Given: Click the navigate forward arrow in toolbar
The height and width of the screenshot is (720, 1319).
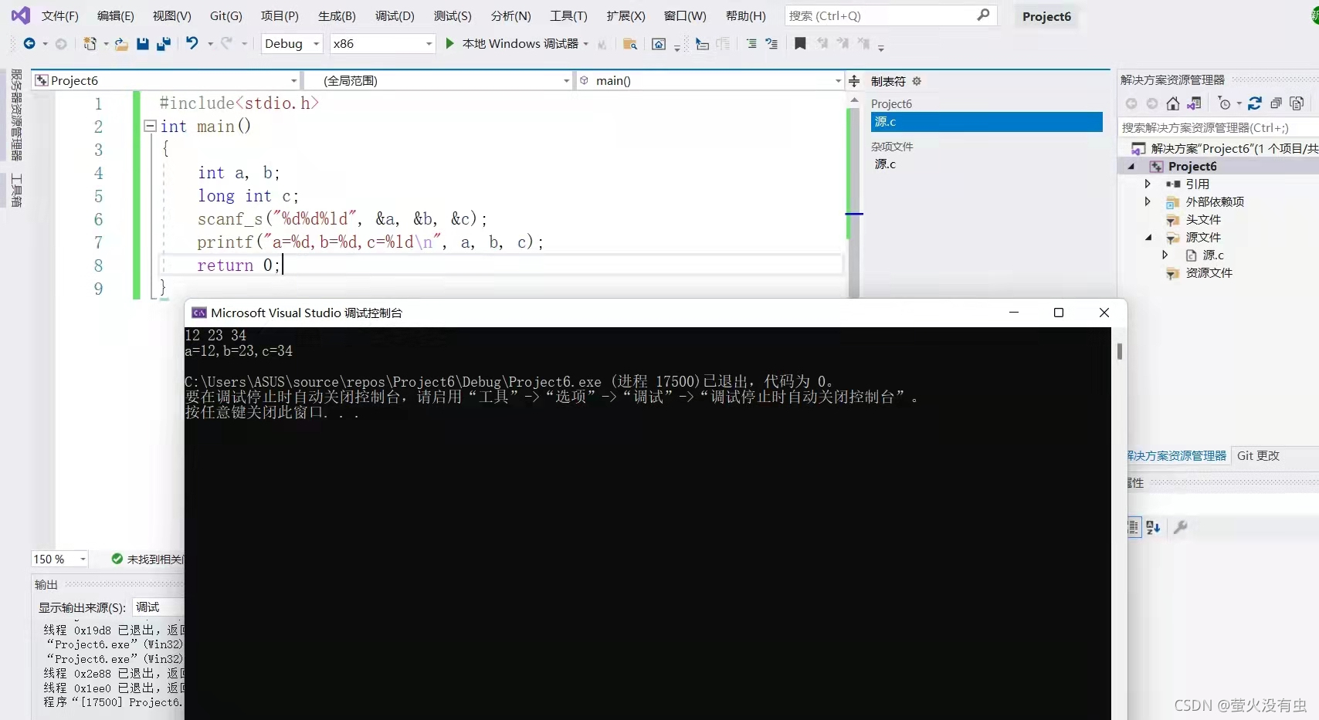Looking at the screenshot, I should pos(61,44).
